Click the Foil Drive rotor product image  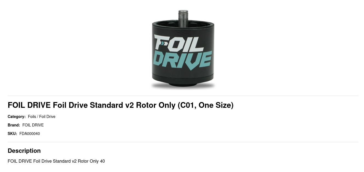(183, 49)
